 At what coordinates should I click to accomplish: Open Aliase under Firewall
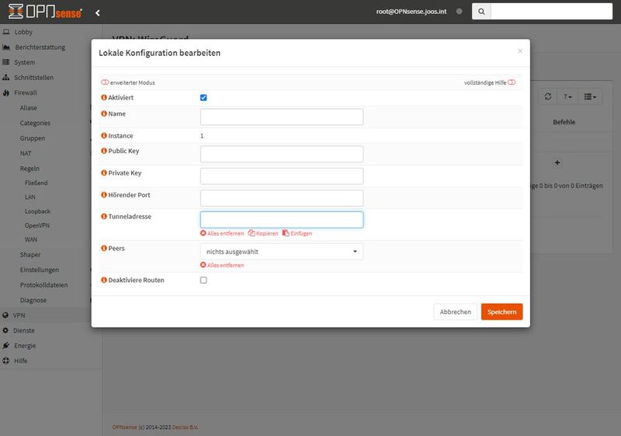tap(28, 108)
